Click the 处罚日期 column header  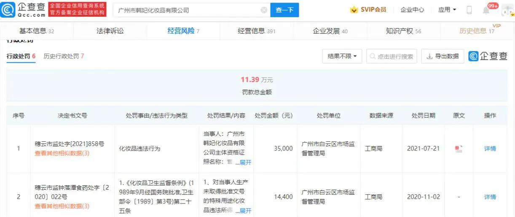coord(424,116)
